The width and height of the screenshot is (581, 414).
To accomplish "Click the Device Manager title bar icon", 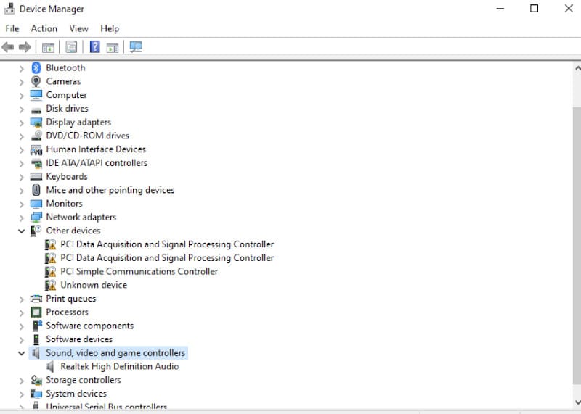I will 9,9.
